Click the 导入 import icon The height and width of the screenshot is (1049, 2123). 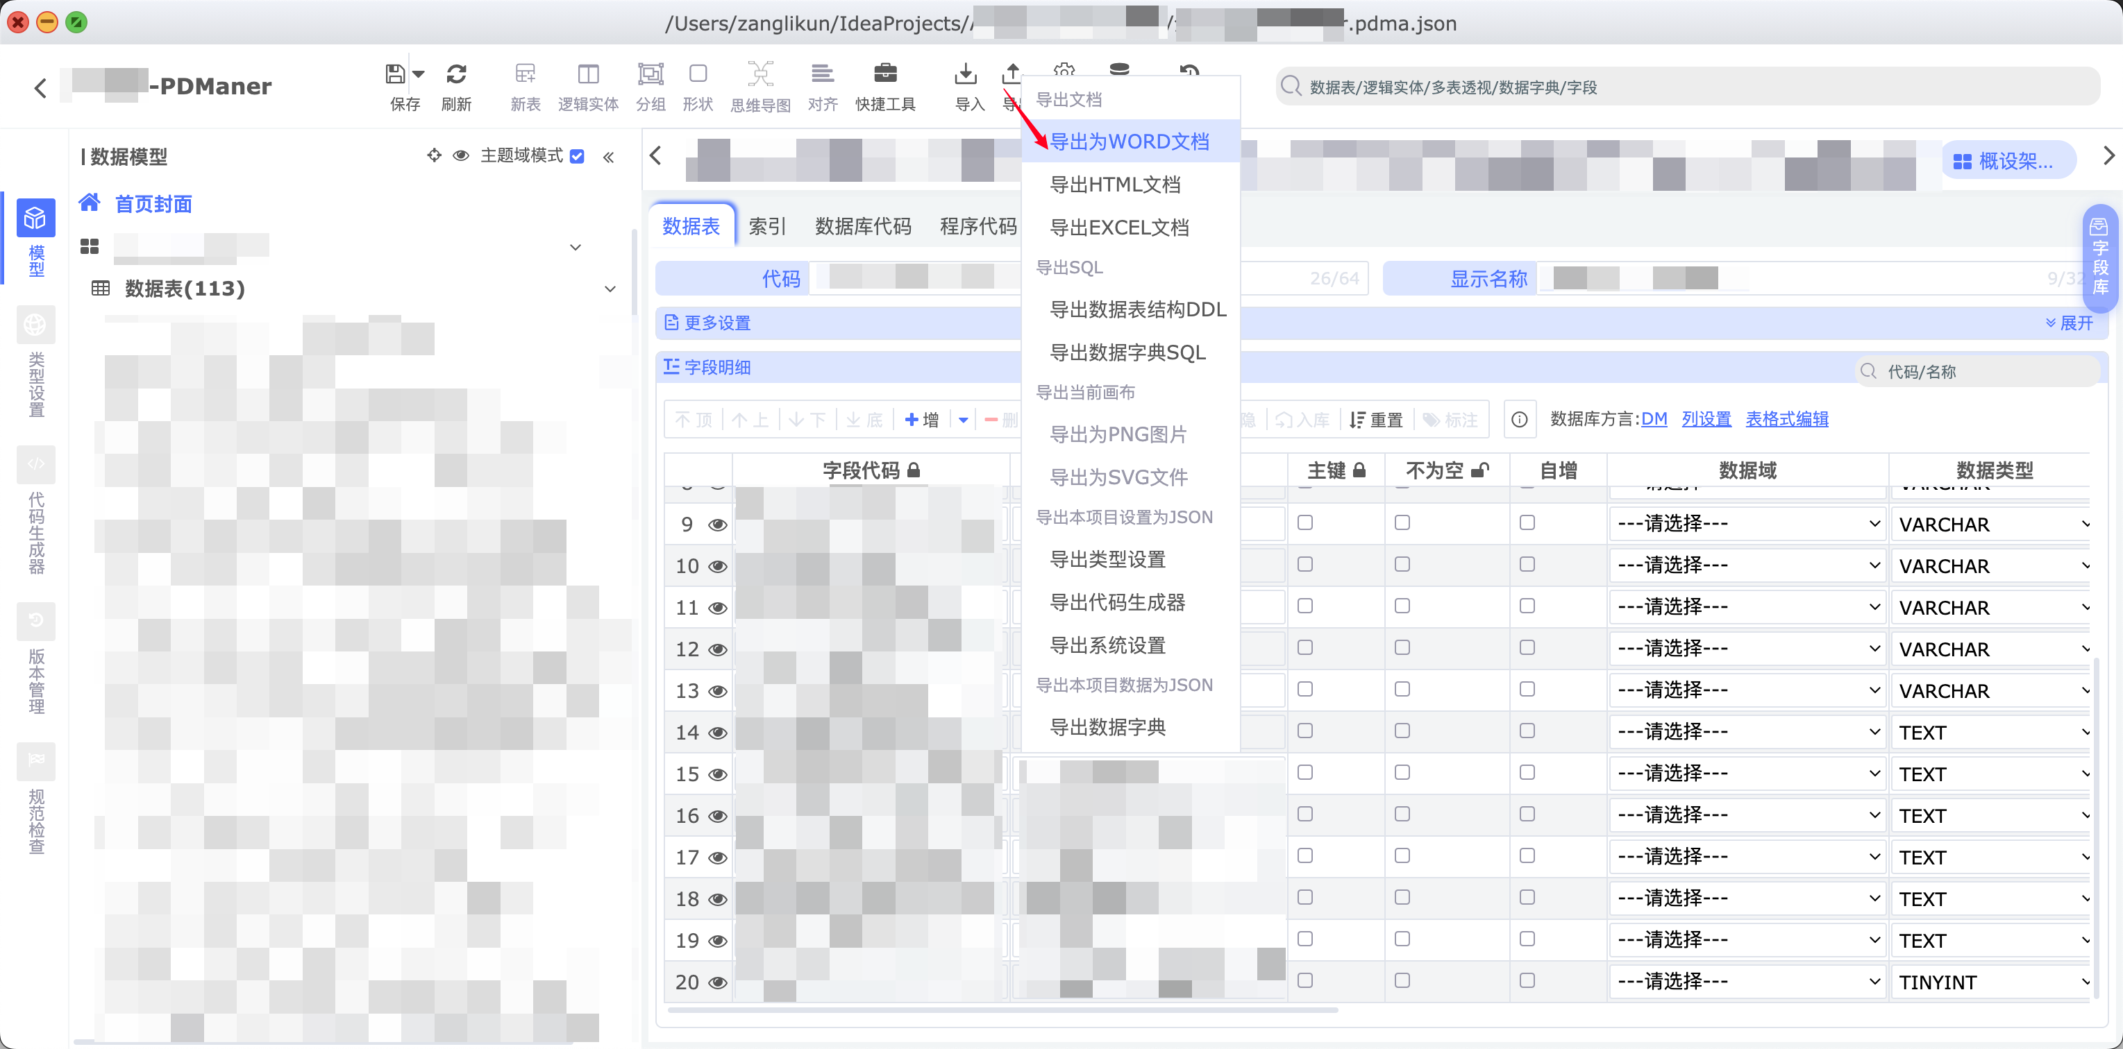tap(965, 74)
